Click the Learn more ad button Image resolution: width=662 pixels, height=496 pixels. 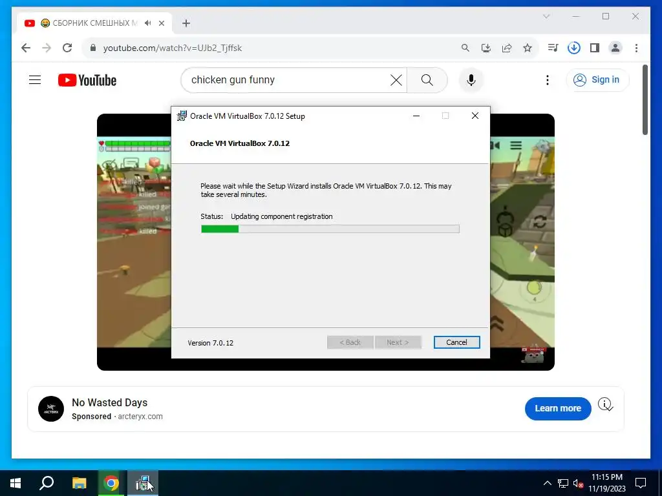[558, 408]
